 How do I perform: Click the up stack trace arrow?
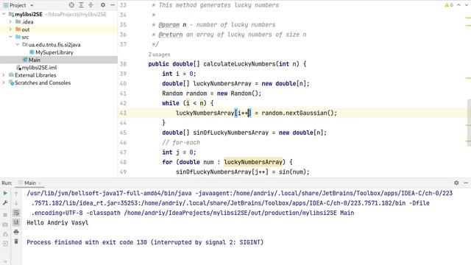(16, 193)
